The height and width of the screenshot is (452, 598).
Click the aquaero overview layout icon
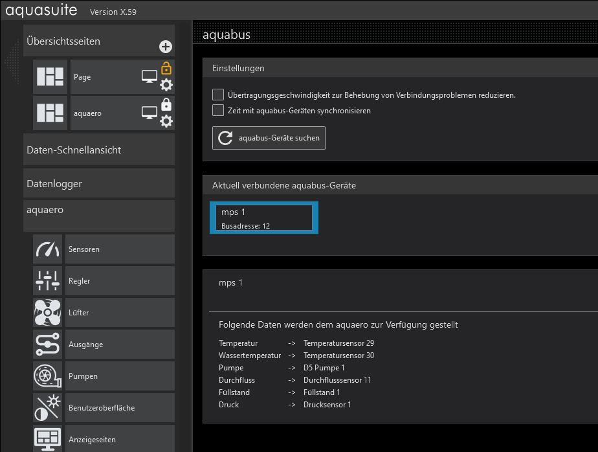[x=50, y=113]
